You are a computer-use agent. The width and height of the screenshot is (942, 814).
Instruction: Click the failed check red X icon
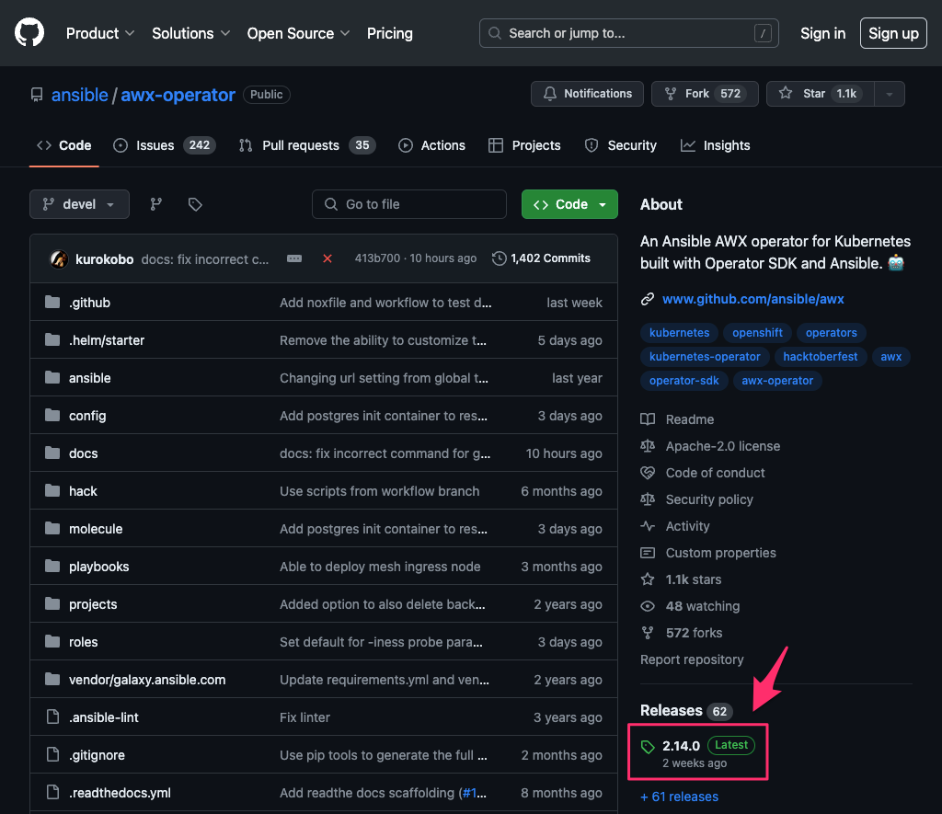327,258
